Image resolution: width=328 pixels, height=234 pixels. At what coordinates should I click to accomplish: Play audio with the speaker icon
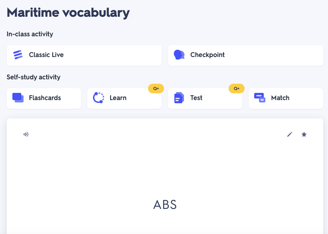tap(26, 134)
